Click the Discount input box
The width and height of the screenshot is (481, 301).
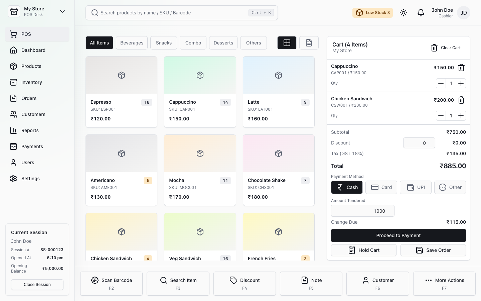tap(419, 143)
